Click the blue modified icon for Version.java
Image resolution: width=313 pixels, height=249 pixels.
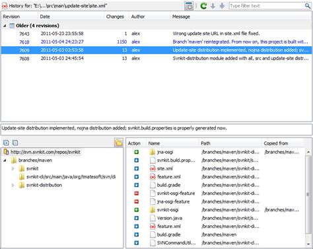click(137, 218)
